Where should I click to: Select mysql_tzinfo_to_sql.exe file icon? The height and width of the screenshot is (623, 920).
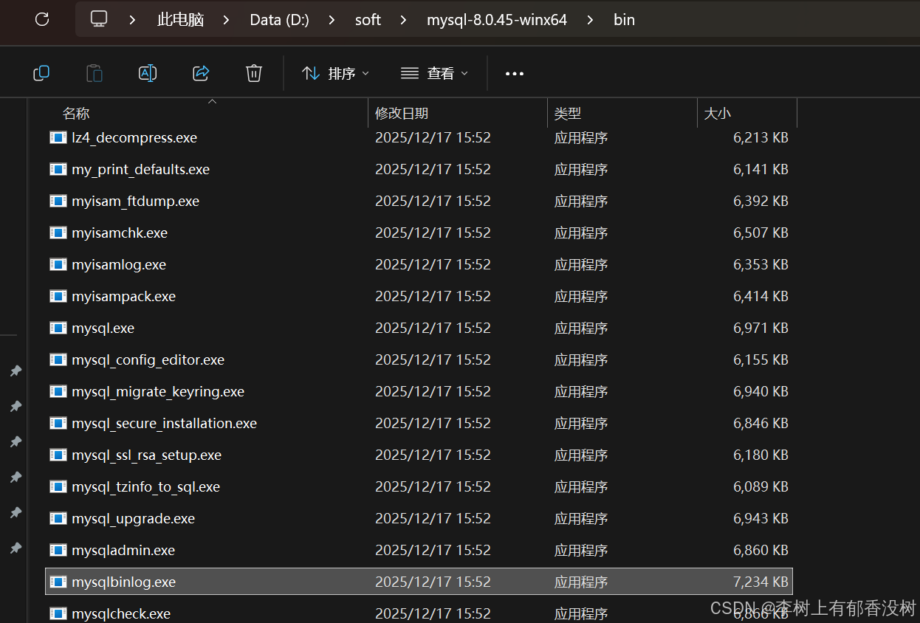pyautogui.click(x=58, y=486)
